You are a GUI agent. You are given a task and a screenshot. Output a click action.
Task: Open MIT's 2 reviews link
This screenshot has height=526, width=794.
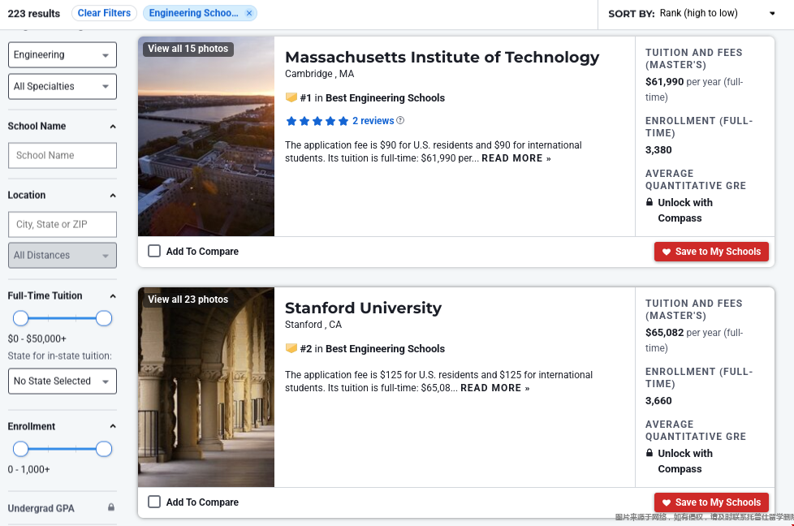coord(373,120)
